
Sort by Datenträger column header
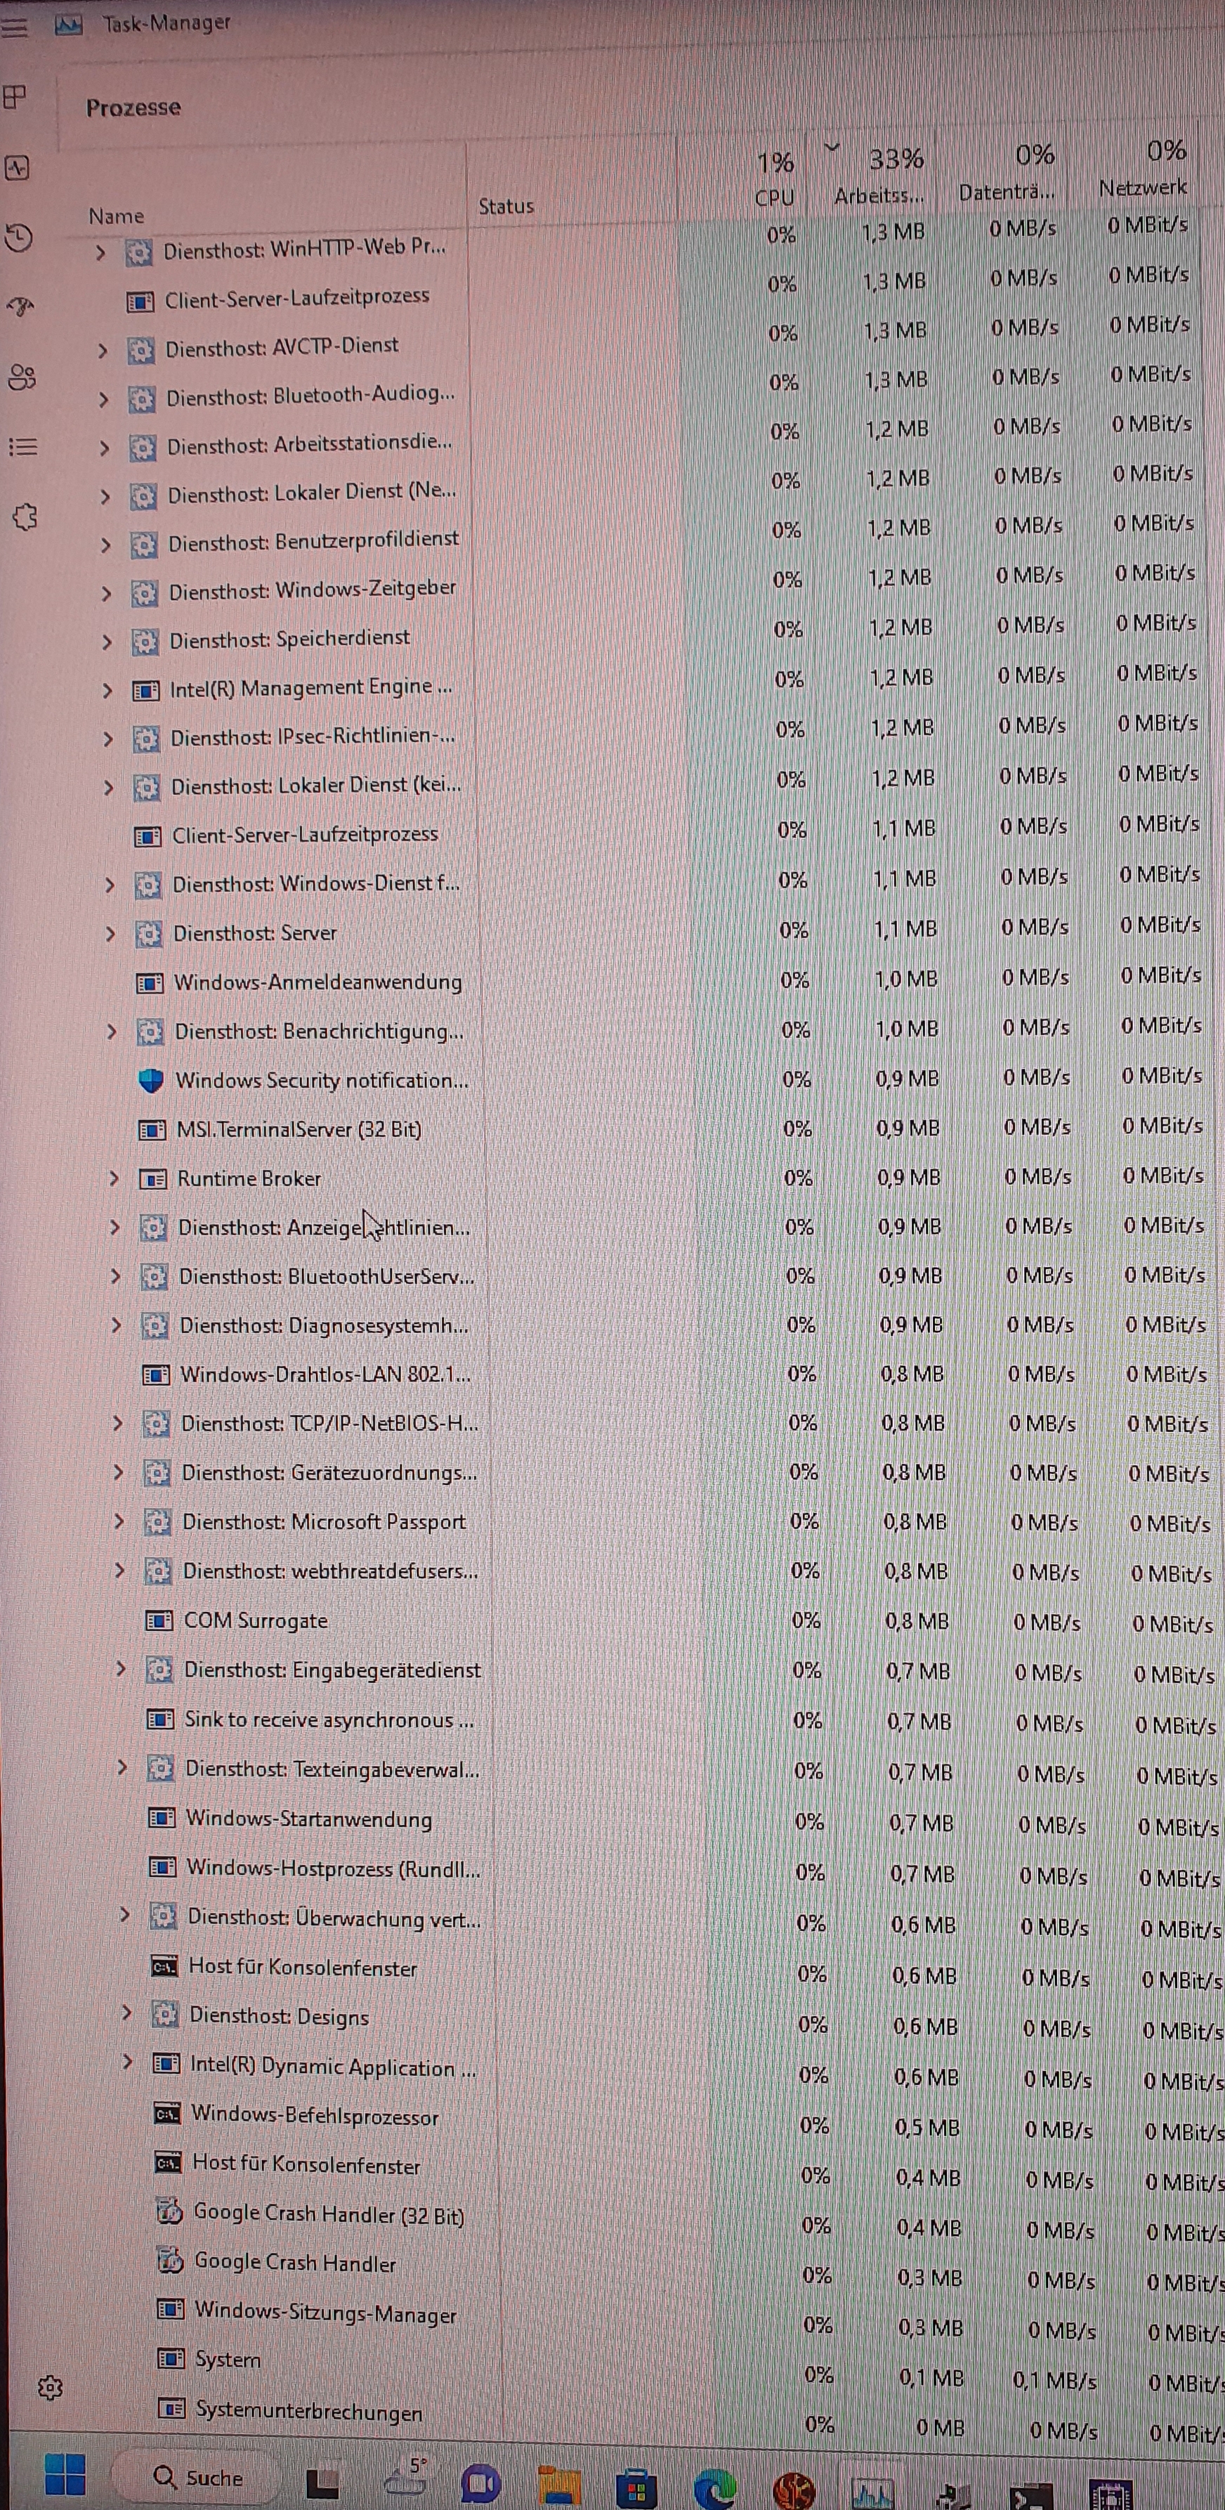click(1008, 172)
